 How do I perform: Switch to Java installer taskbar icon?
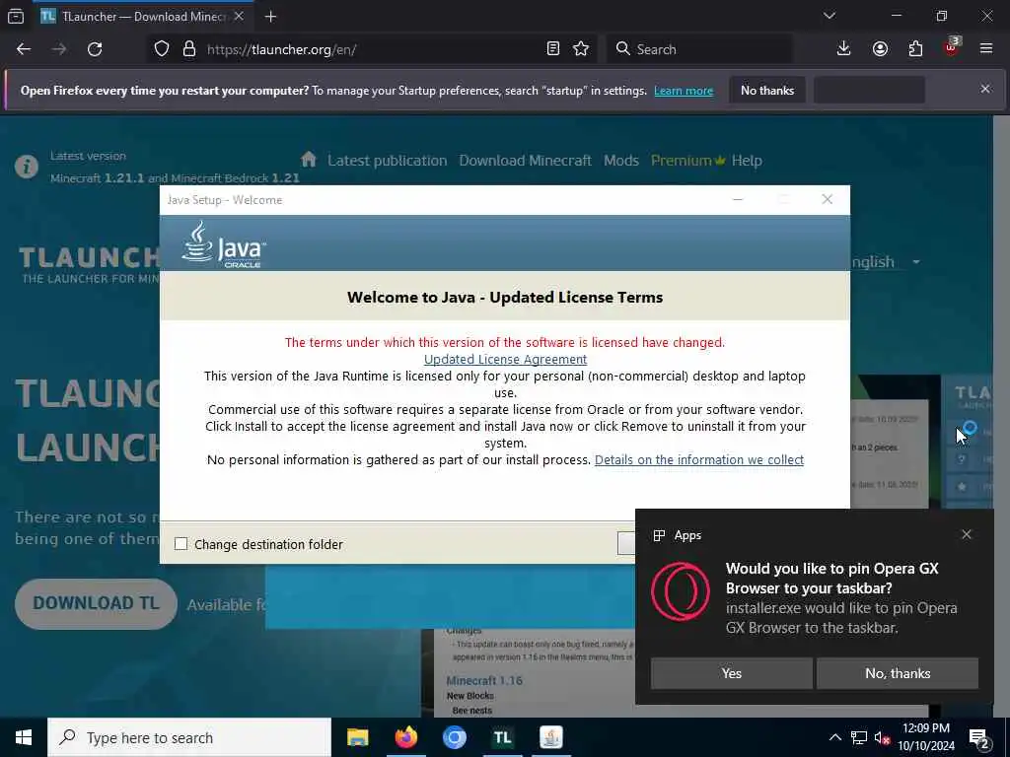click(x=550, y=737)
